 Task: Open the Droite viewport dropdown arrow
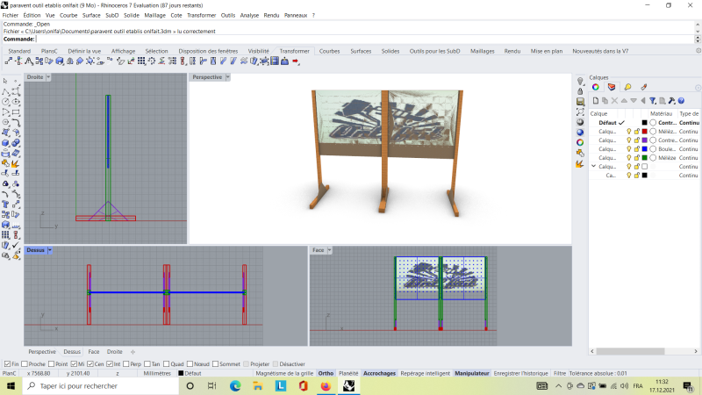(48, 77)
